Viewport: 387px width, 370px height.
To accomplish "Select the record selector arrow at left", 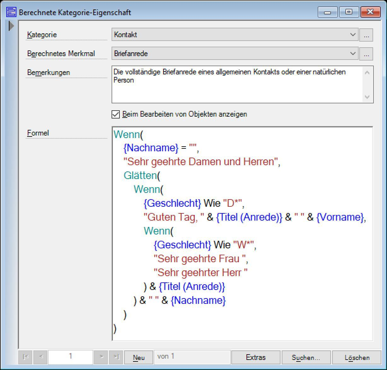I will tap(12, 26).
